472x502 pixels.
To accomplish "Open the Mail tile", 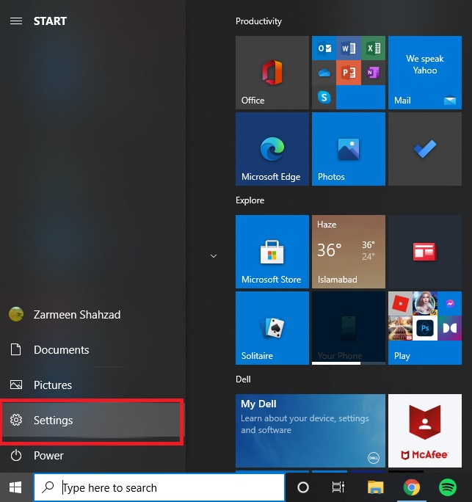I will point(424,73).
